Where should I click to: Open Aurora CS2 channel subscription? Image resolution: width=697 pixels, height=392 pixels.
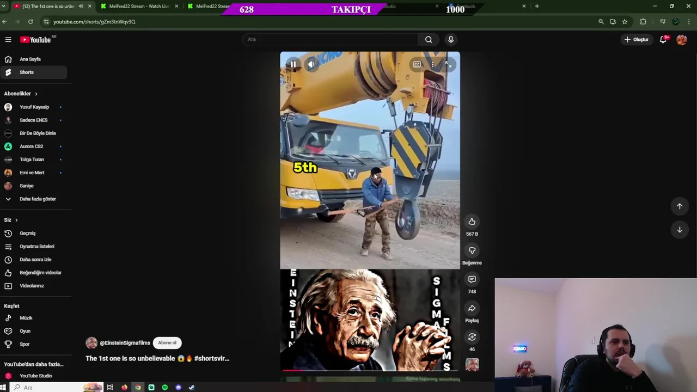pos(34,146)
